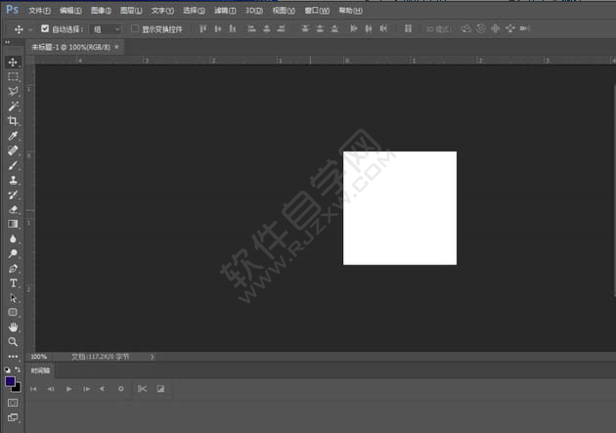Open the auto-select group dropdown
Screen dimensions: 616x433
(x=106, y=29)
